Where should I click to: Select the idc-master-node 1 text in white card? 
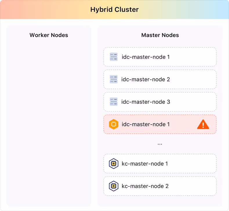[146, 57]
